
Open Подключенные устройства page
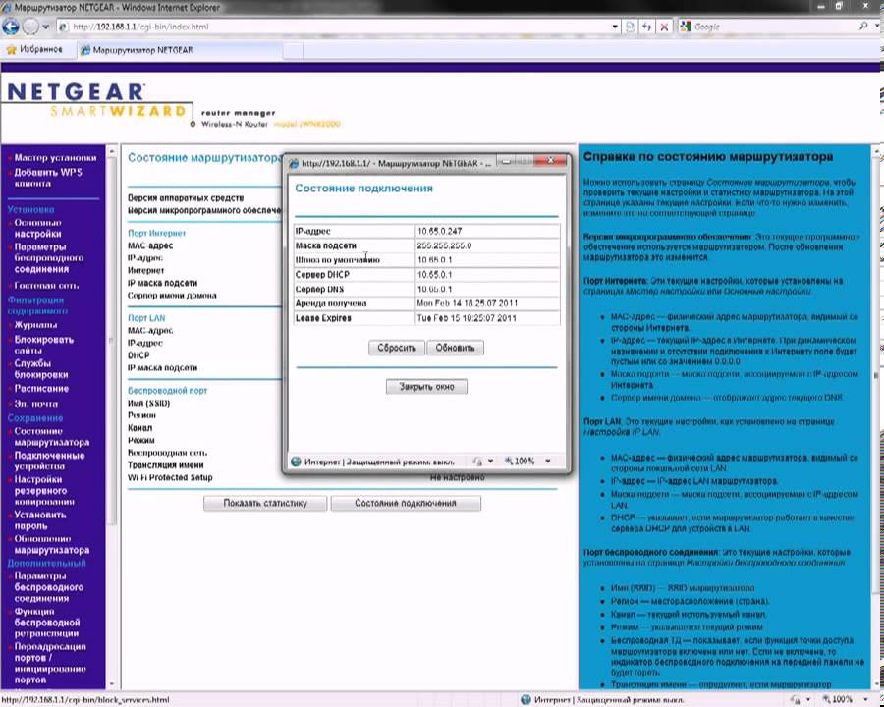(50, 461)
